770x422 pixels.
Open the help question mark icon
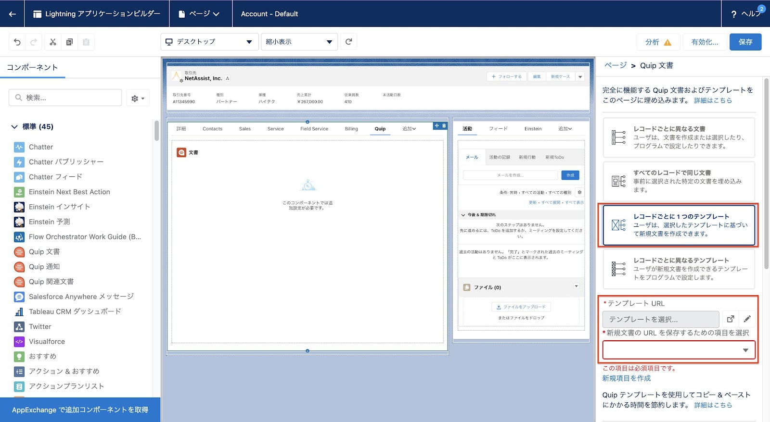click(733, 14)
